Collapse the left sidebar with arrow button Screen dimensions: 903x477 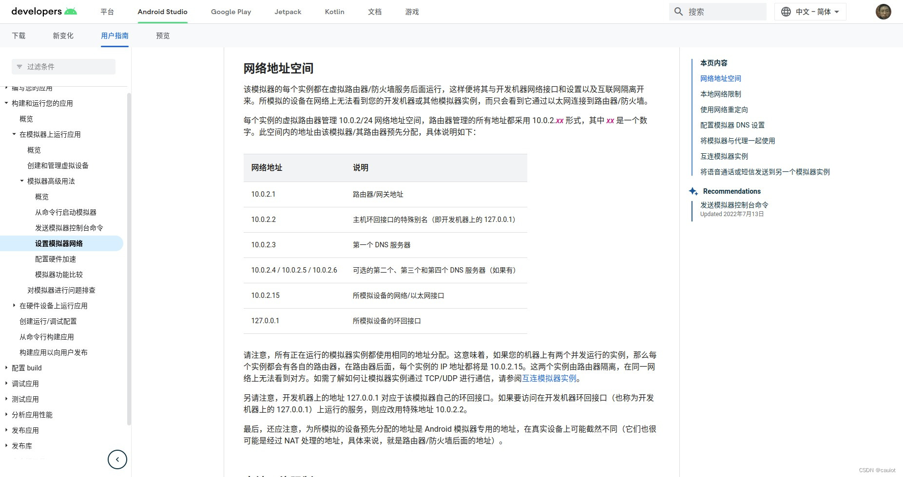[117, 459]
